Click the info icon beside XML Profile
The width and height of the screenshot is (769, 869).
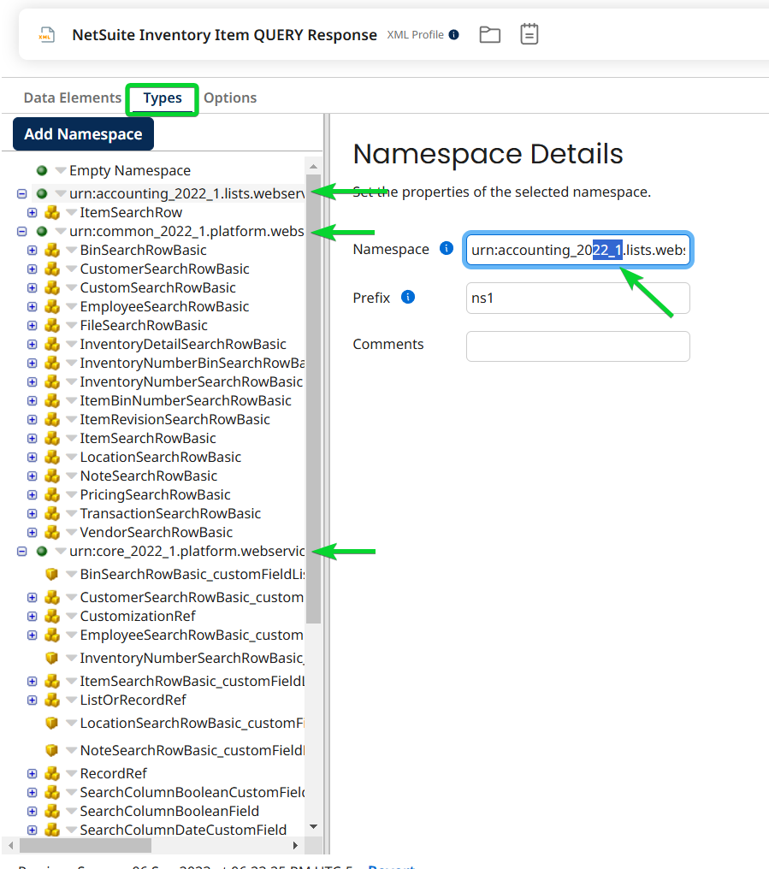[454, 35]
